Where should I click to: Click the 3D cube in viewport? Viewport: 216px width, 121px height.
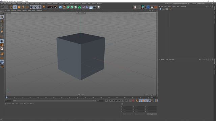click(x=81, y=56)
